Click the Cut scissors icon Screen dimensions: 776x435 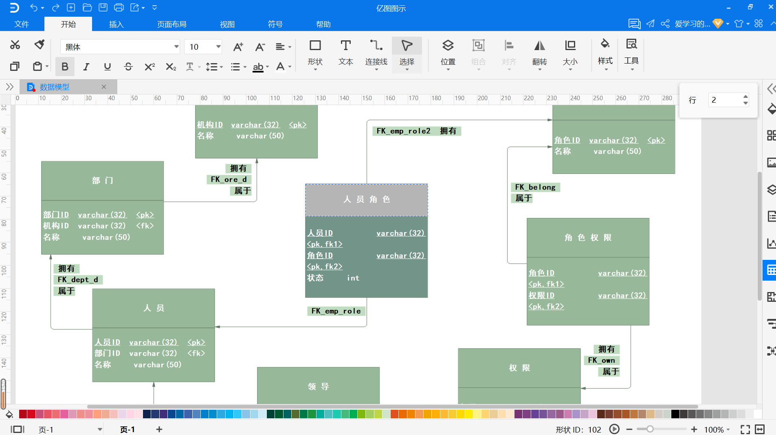tap(15, 45)
